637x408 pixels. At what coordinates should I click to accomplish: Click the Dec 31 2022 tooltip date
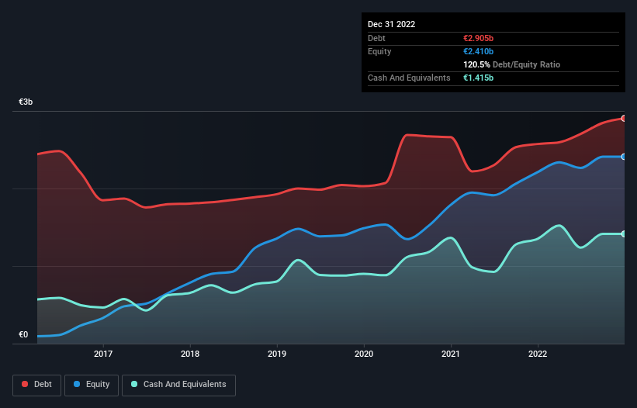pos(392,24)
